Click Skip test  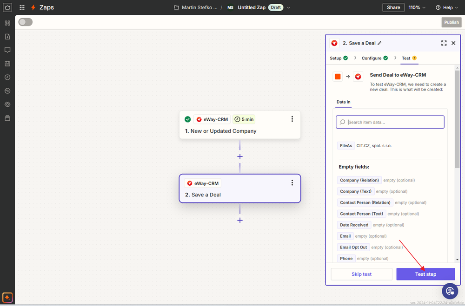pos(361,274)
